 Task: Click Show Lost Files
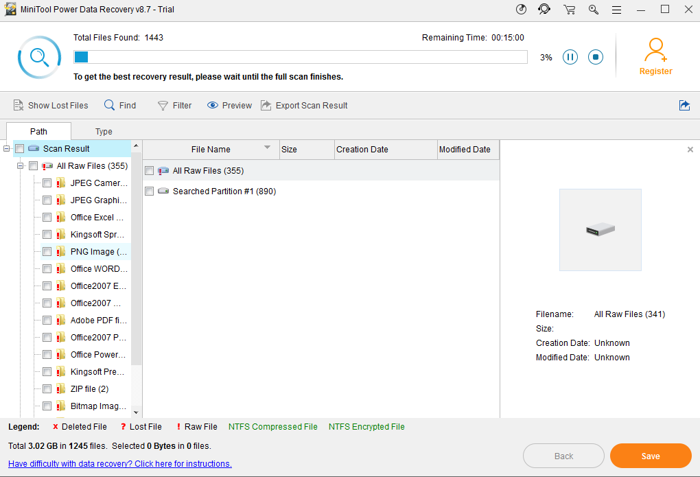(51, 106)
